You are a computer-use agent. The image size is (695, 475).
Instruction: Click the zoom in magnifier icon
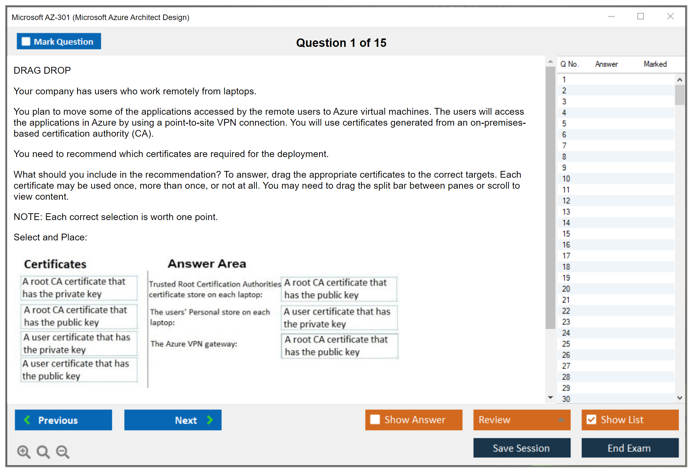(24, 451)
